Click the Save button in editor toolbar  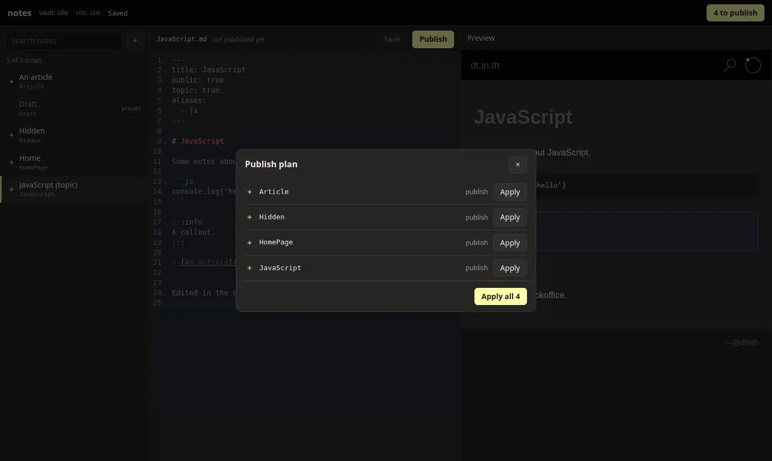point(391,39)
